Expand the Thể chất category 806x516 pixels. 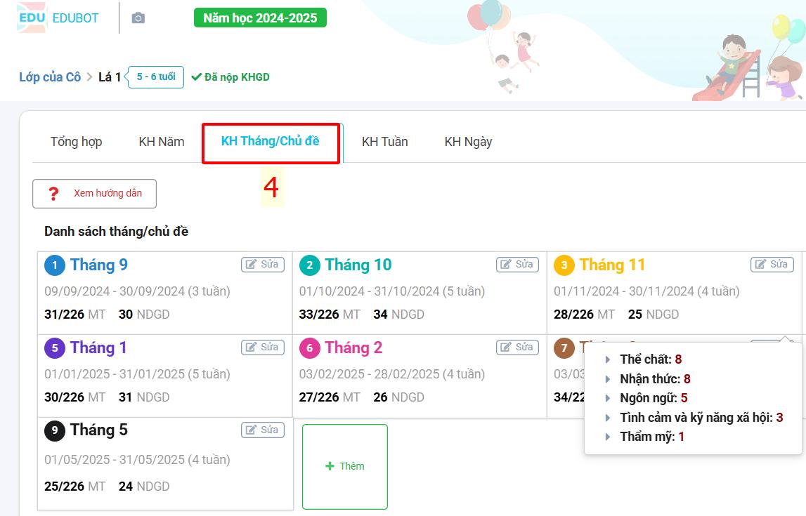click(608, 359)
